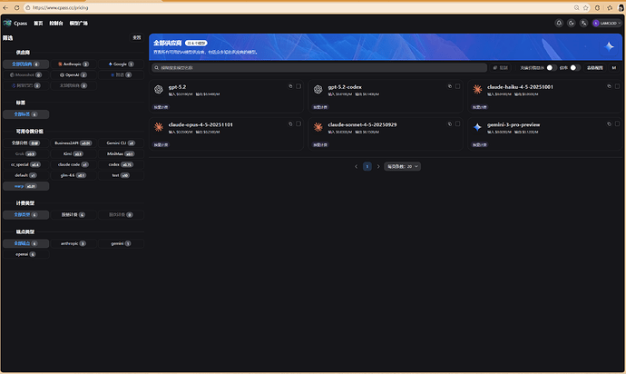The width and height of the screenshot is (626, 374).
Task: Click the address bar URL field
Action: [x=299, y=7]
